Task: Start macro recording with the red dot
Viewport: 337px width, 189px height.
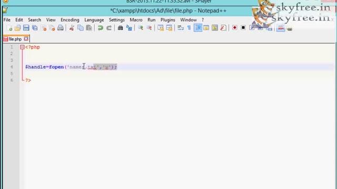Action: pyautogui.click(x=235, y=28)
